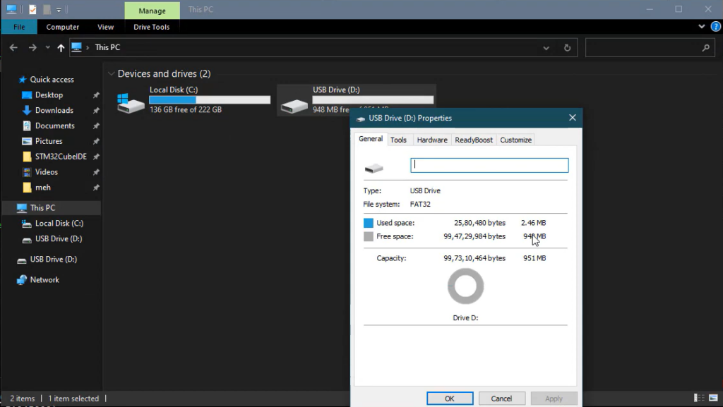Expand the Customize Quick Access Toolbar dropdown
This screenshot has width=723, height=407.
[x=59, y=9]
